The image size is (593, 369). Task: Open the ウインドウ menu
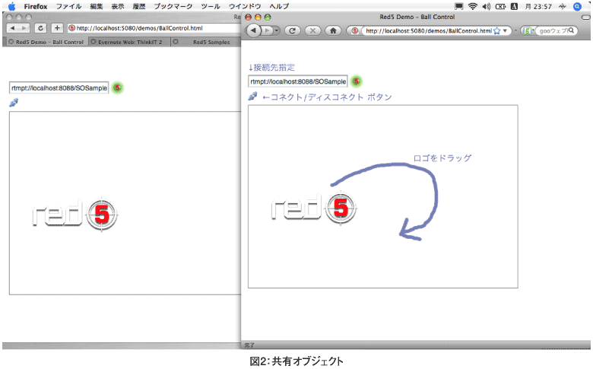coord(245,6)
